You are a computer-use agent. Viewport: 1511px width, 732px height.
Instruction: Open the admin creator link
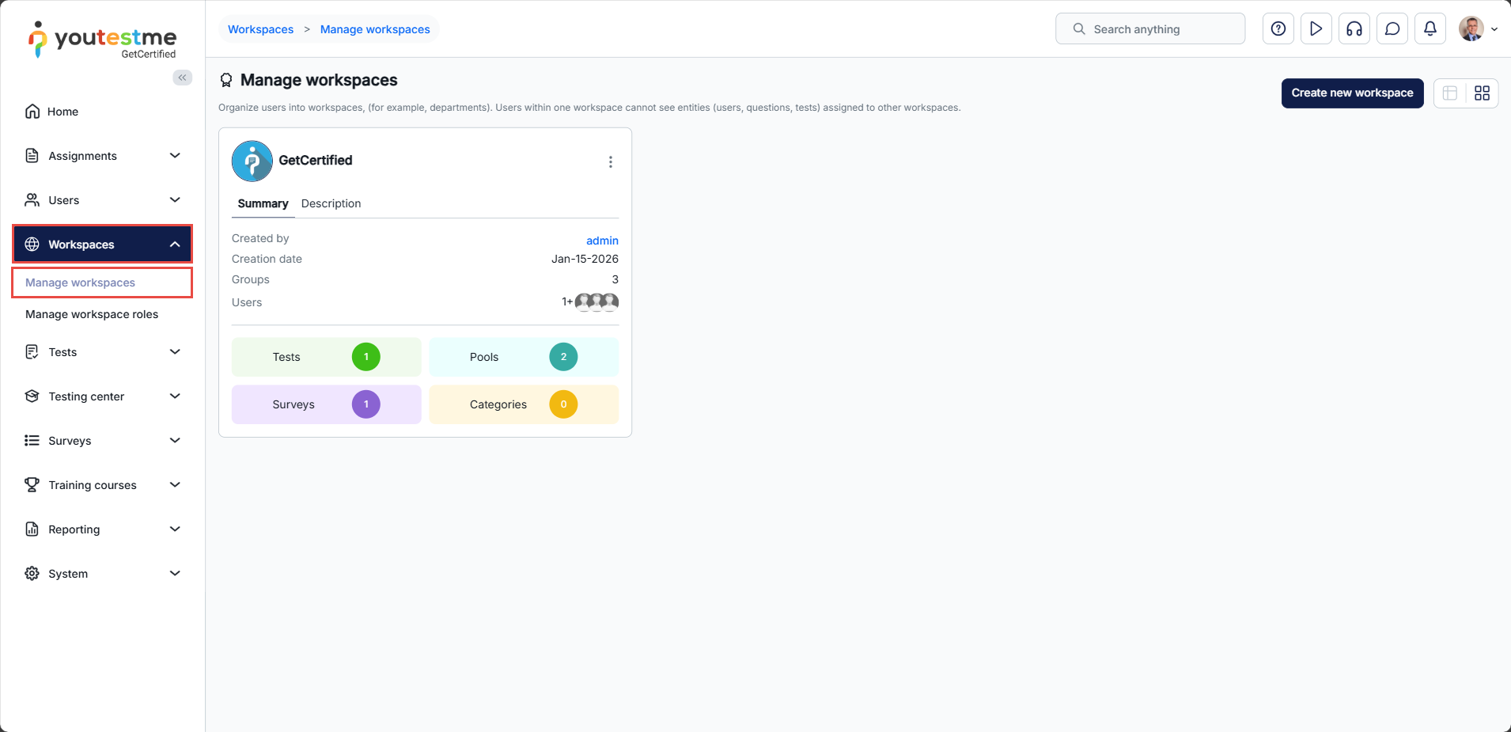click(602, 241)
